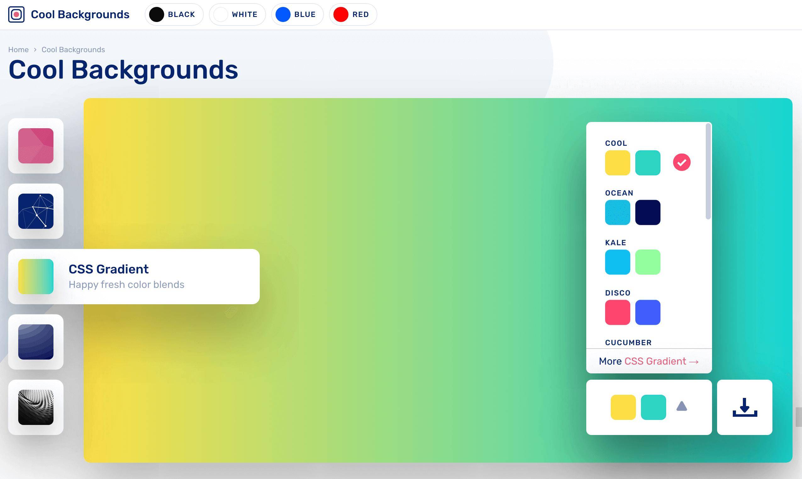
Task: Click the pink checkmark on Cool preset
Action: (682, 162)
